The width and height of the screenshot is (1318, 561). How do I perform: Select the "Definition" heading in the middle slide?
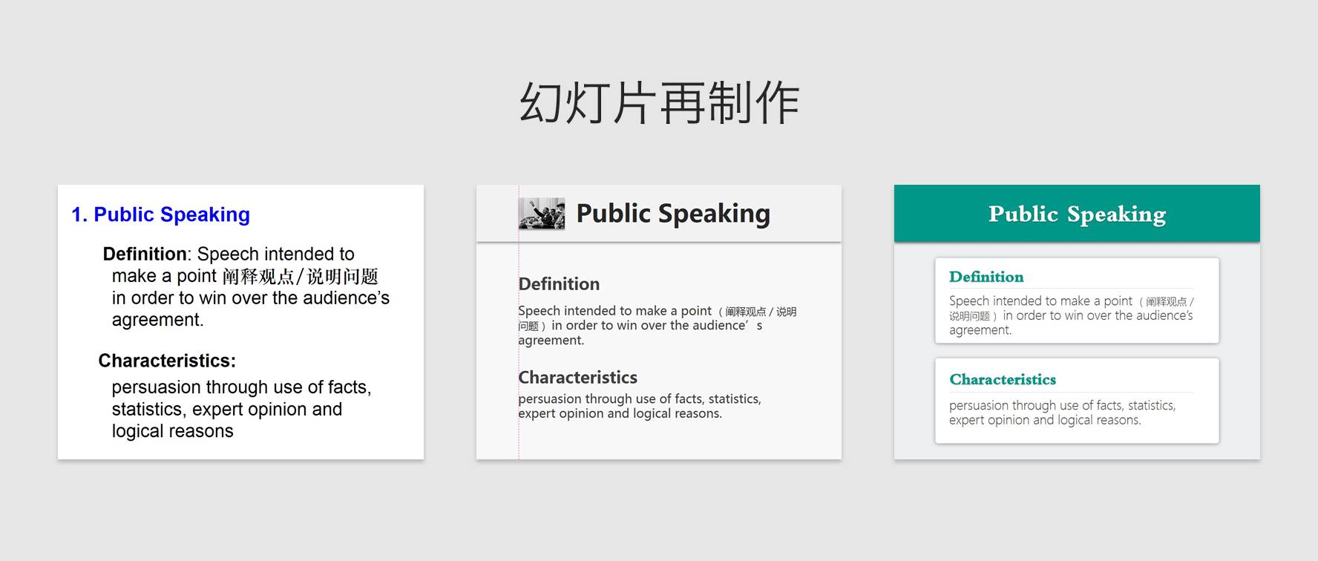coord(559,284)
